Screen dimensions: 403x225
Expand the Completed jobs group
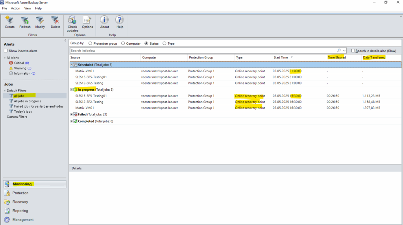(72, 121)
